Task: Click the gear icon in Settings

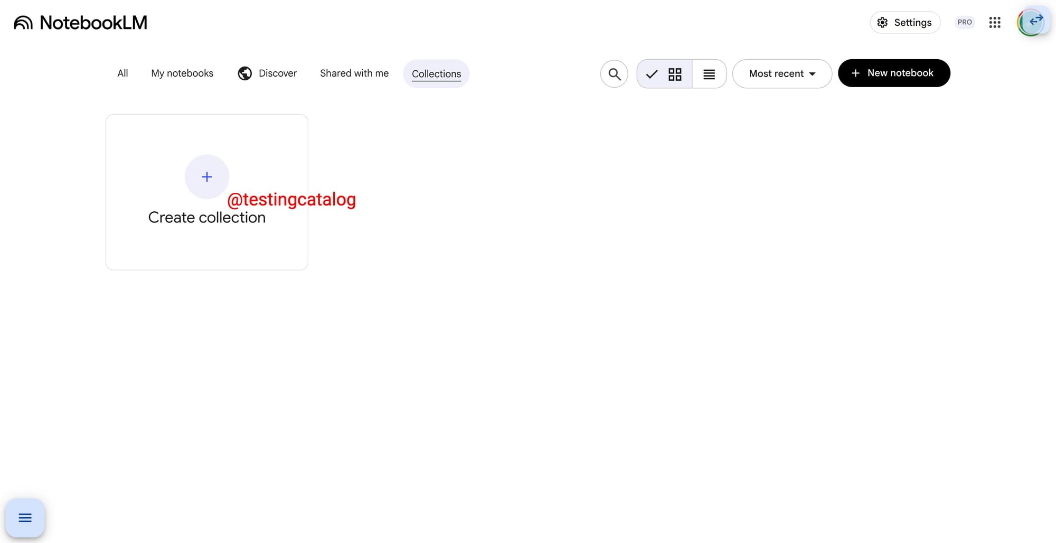Action: point(882,22)
